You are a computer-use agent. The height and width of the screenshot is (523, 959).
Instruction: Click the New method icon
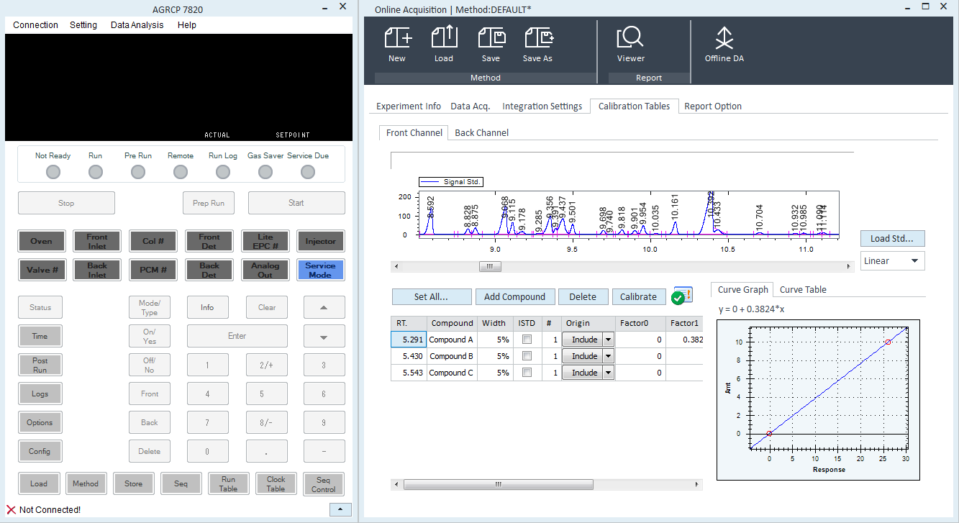coord(397,37)
